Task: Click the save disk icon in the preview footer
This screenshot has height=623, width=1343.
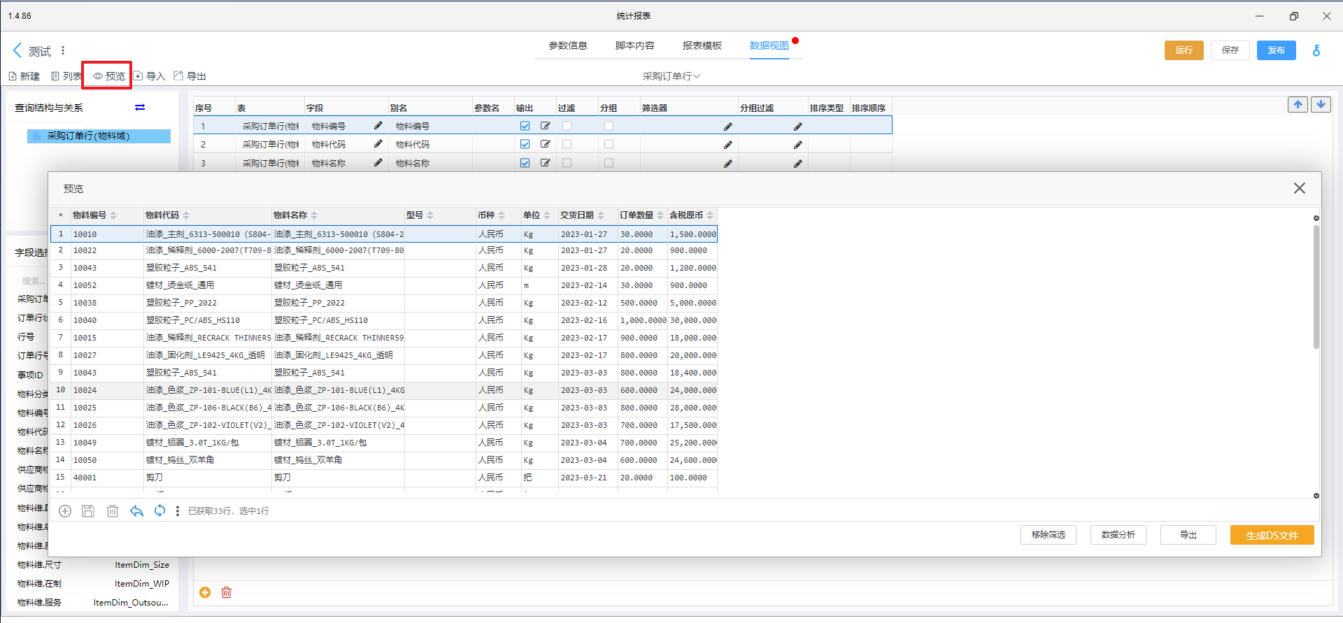Action: [x=88, y=511]
